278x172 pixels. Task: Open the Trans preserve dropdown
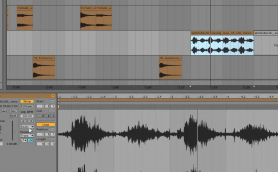(x=27, y=136)
